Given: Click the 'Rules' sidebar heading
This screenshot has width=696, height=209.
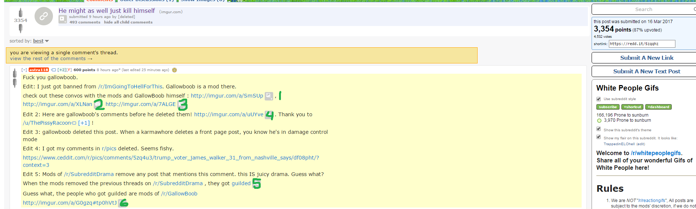Looking at the screenshot, I should pos(610,188).
